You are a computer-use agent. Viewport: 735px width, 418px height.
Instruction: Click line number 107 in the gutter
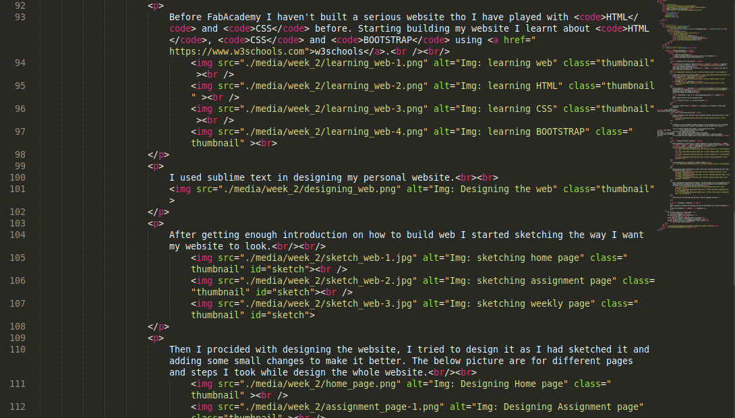tap(18, 303)
